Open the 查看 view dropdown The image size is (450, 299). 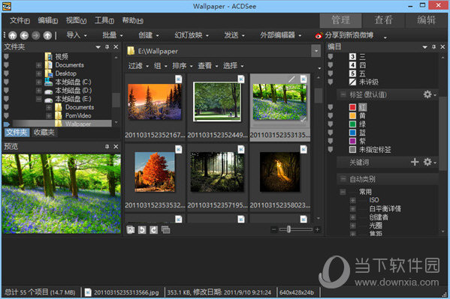tap(208, 66)
